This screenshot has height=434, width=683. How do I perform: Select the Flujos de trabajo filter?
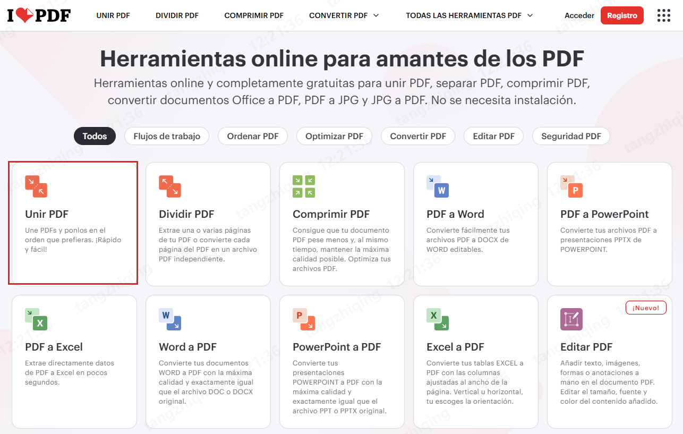167,136
